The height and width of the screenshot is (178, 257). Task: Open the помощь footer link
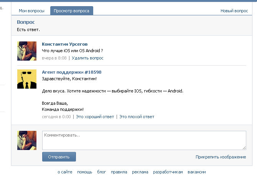[84, 172]
